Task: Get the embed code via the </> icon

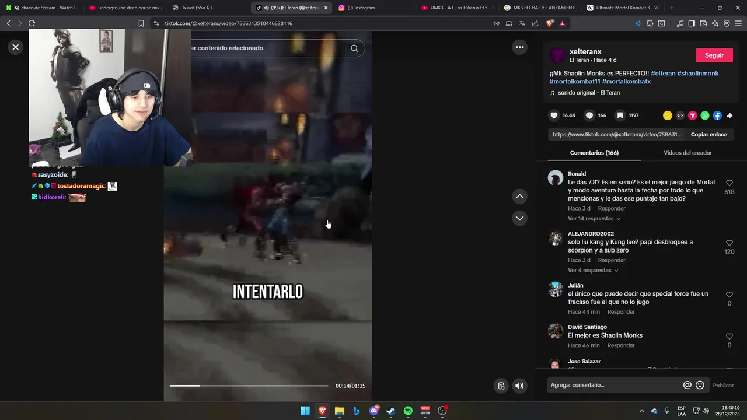Action: click(x=680, y=116)
